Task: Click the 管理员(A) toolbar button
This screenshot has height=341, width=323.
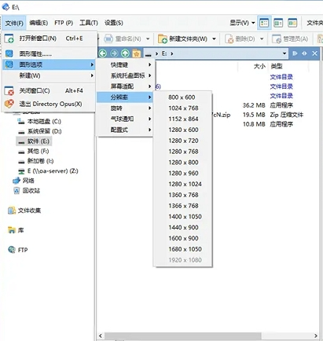Action: [289, 39]
